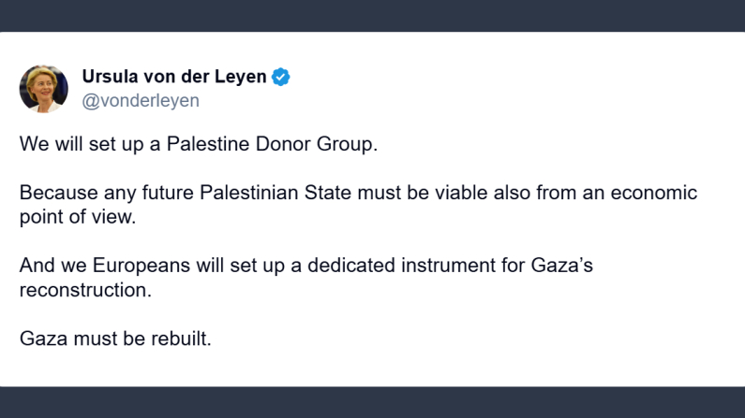Click the dark bar below the tweet
The width and height of the screenshot is (745, 418).
point(372,402)
